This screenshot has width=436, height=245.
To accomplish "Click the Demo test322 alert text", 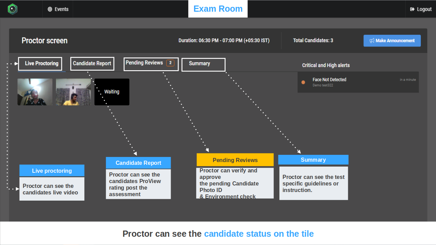I will click(323, 85).
